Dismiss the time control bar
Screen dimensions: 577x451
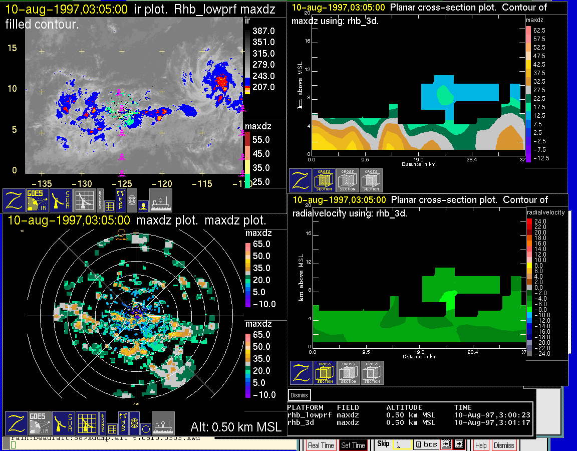[x=503, y=445]
